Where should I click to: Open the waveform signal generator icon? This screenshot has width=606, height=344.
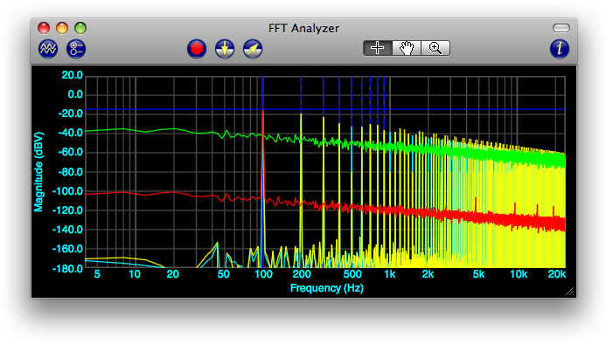[48, 49]
